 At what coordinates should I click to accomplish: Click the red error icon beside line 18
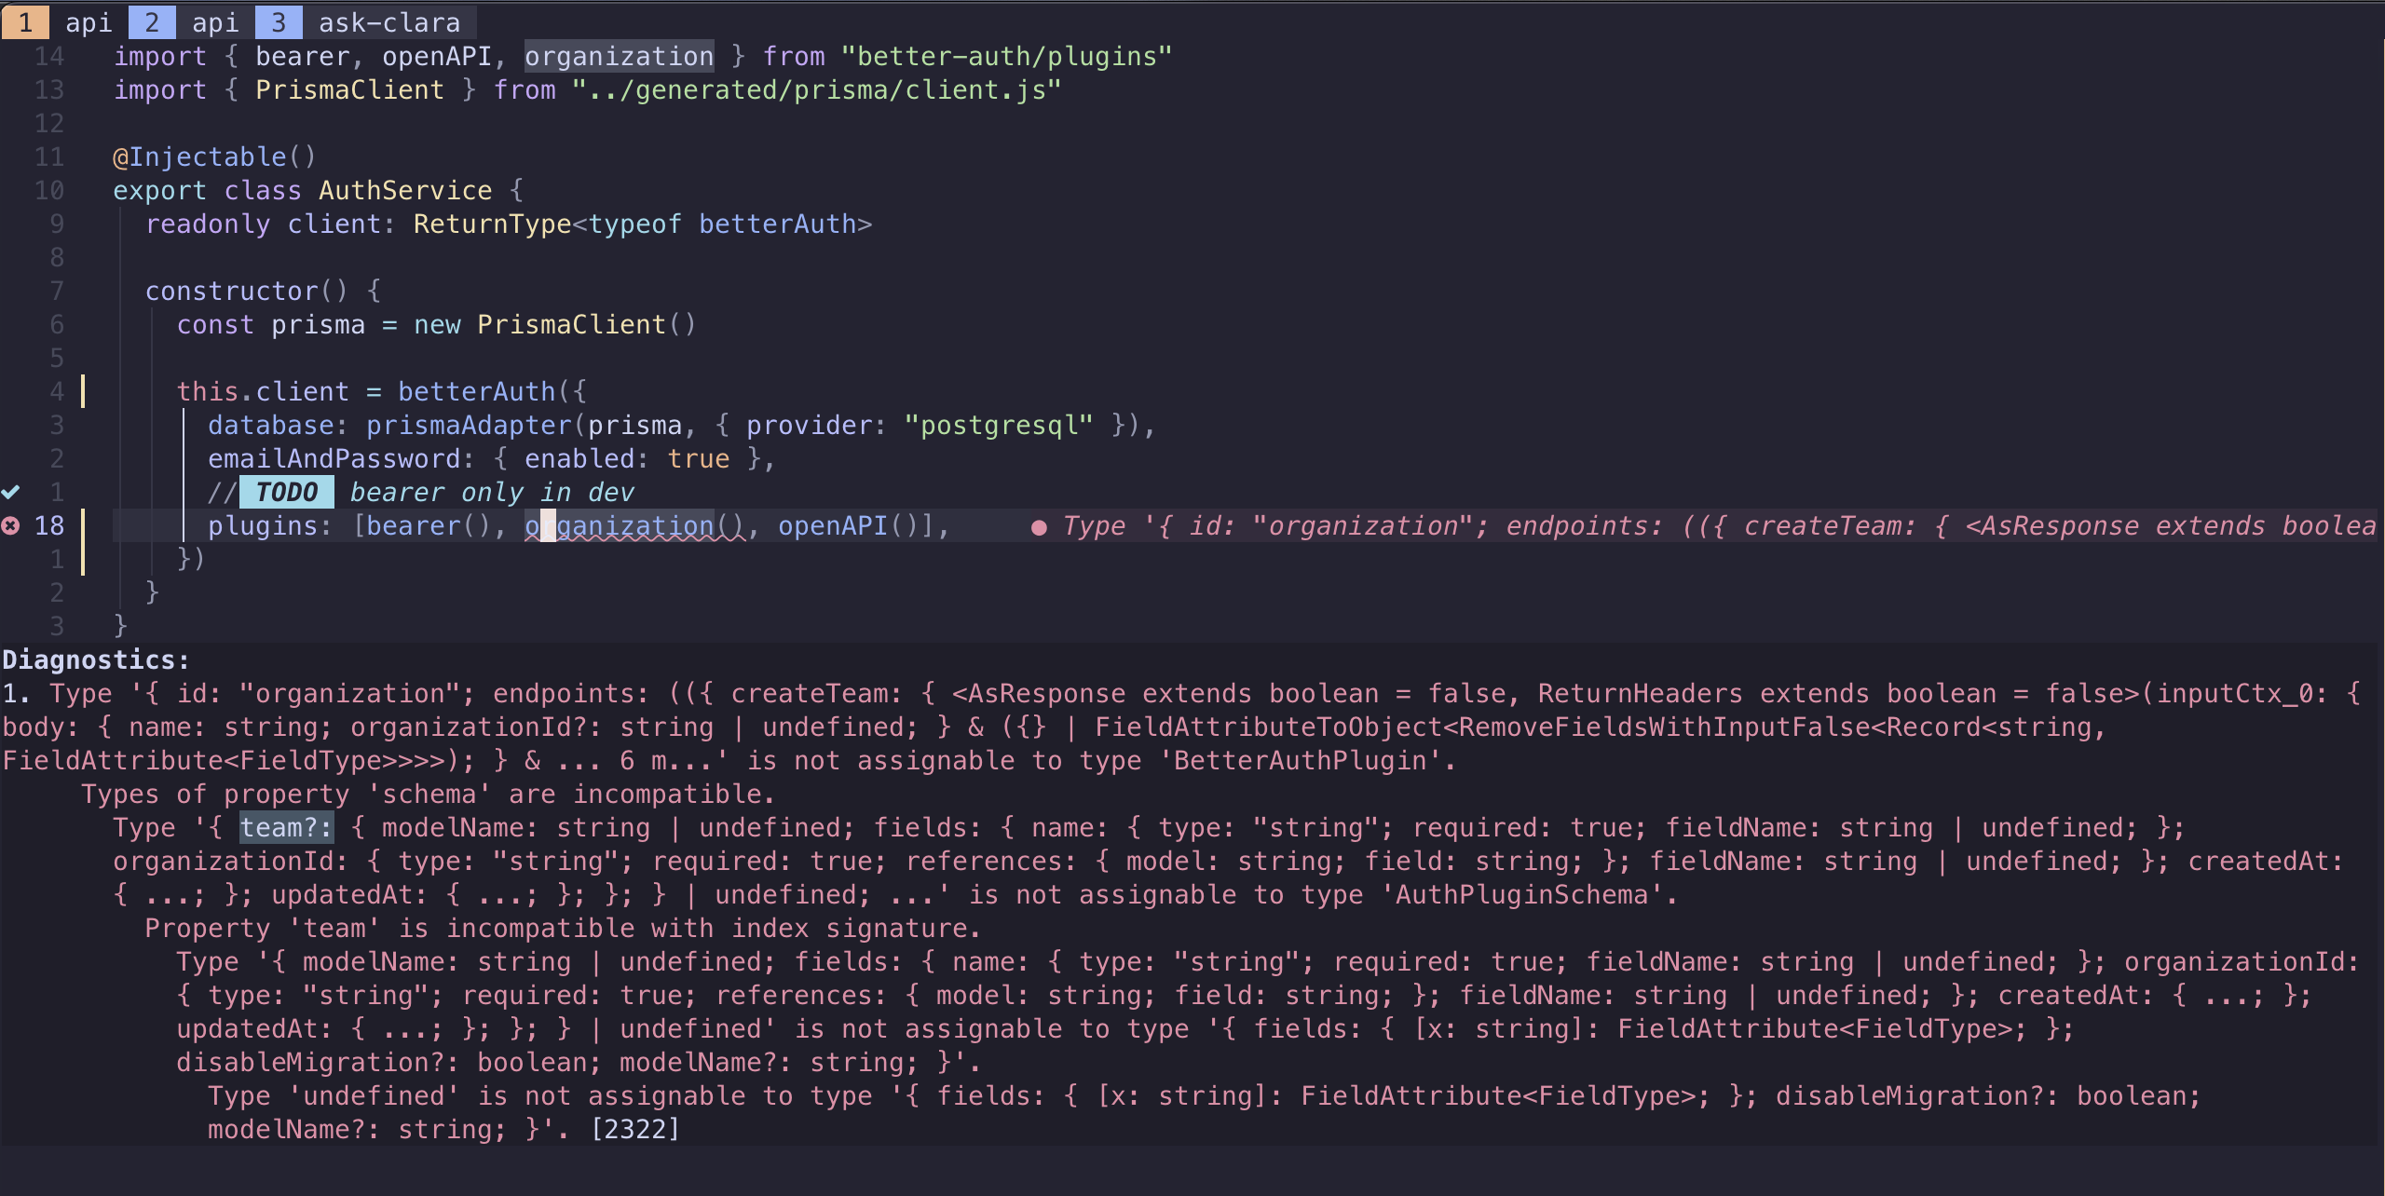point(10,526)
